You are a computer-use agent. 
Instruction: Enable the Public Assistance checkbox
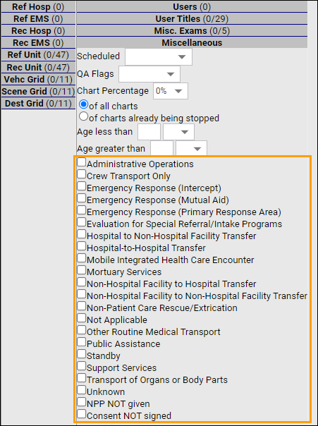coord(82,341)
